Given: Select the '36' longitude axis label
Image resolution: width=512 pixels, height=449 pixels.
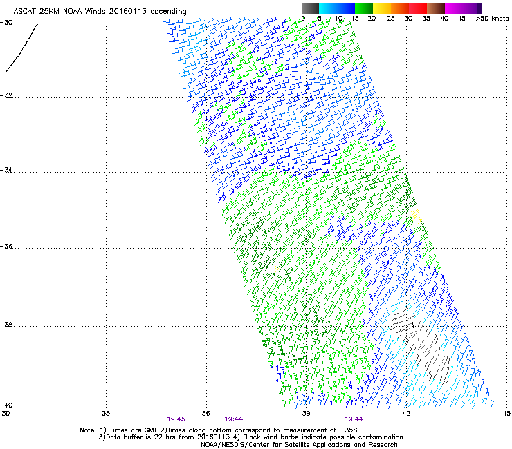Looking at the screenshot, I should click(x=205, y=414).
